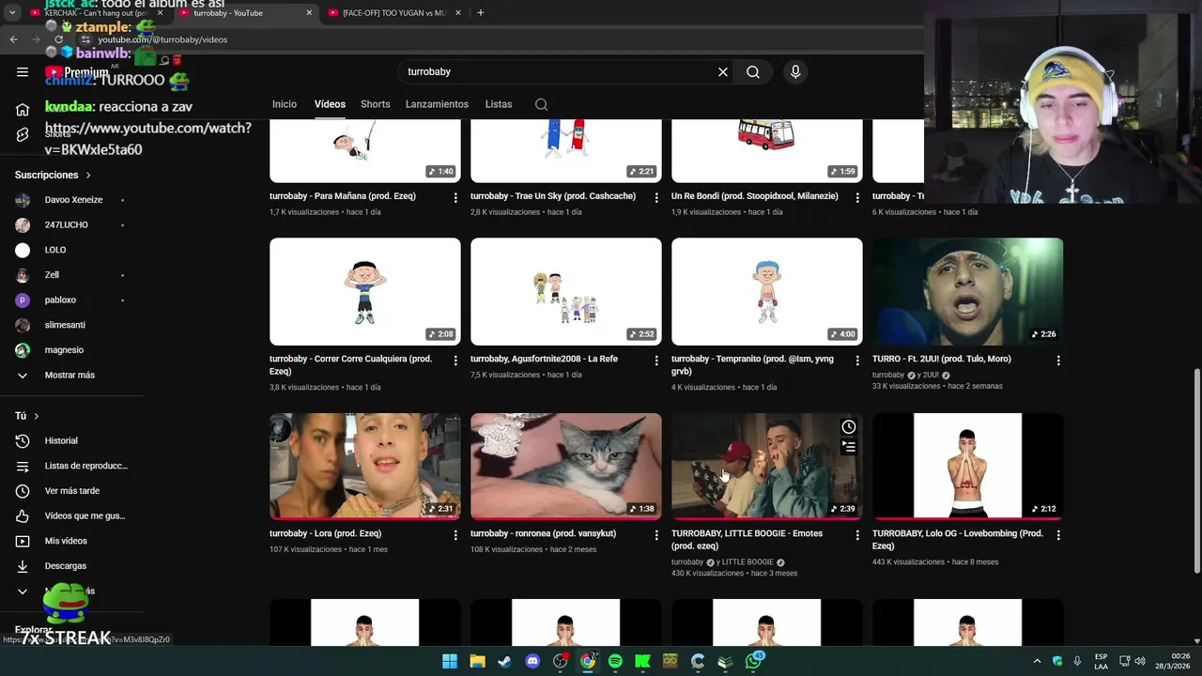
Task: Close the turrobaby - YouTube browser tab
Action: tap(309, 13)
